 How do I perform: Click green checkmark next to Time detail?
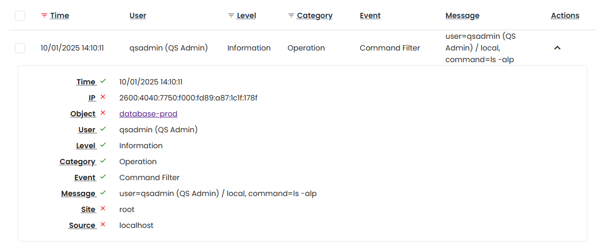click(x=103, y=81)
